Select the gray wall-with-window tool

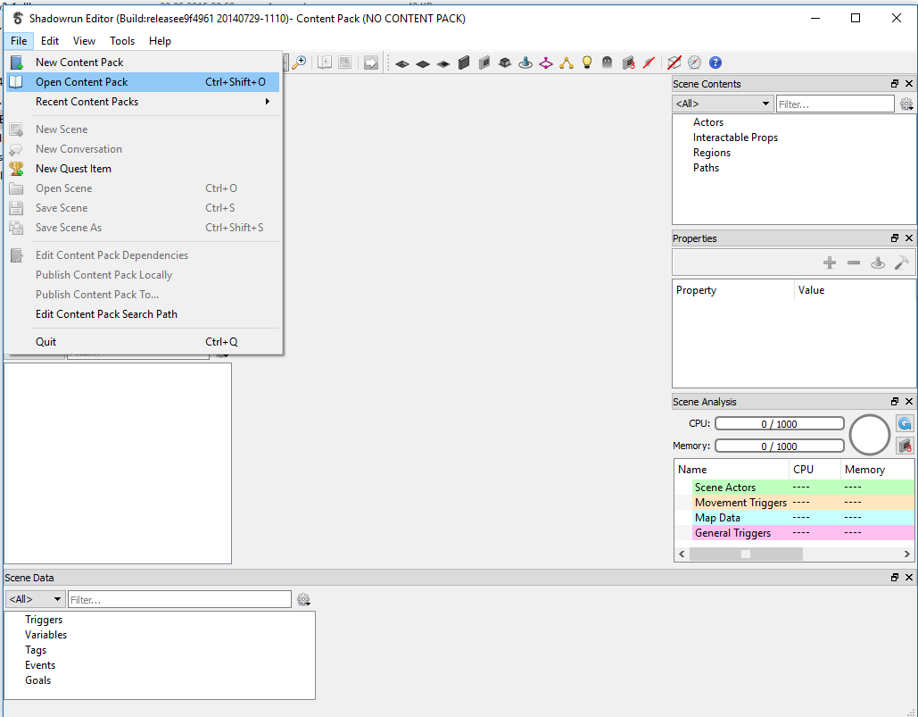point(484,63)
